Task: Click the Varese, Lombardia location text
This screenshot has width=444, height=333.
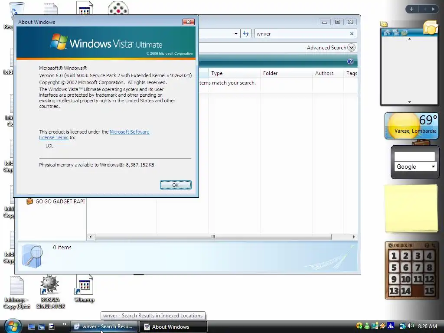Action: tap(415, 131)
